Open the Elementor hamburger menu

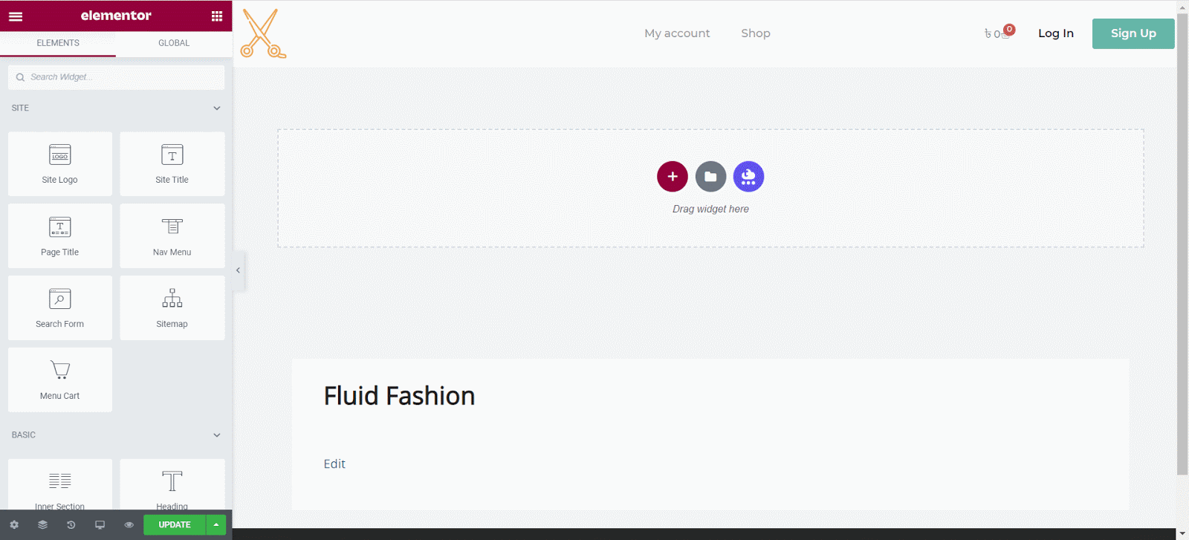[x=16, y=16]
